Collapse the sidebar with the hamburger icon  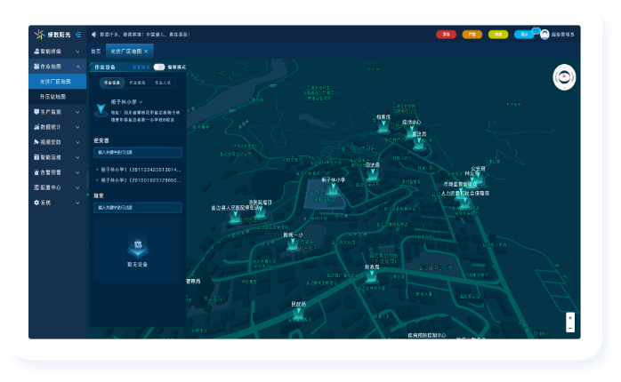click(79, 35)
